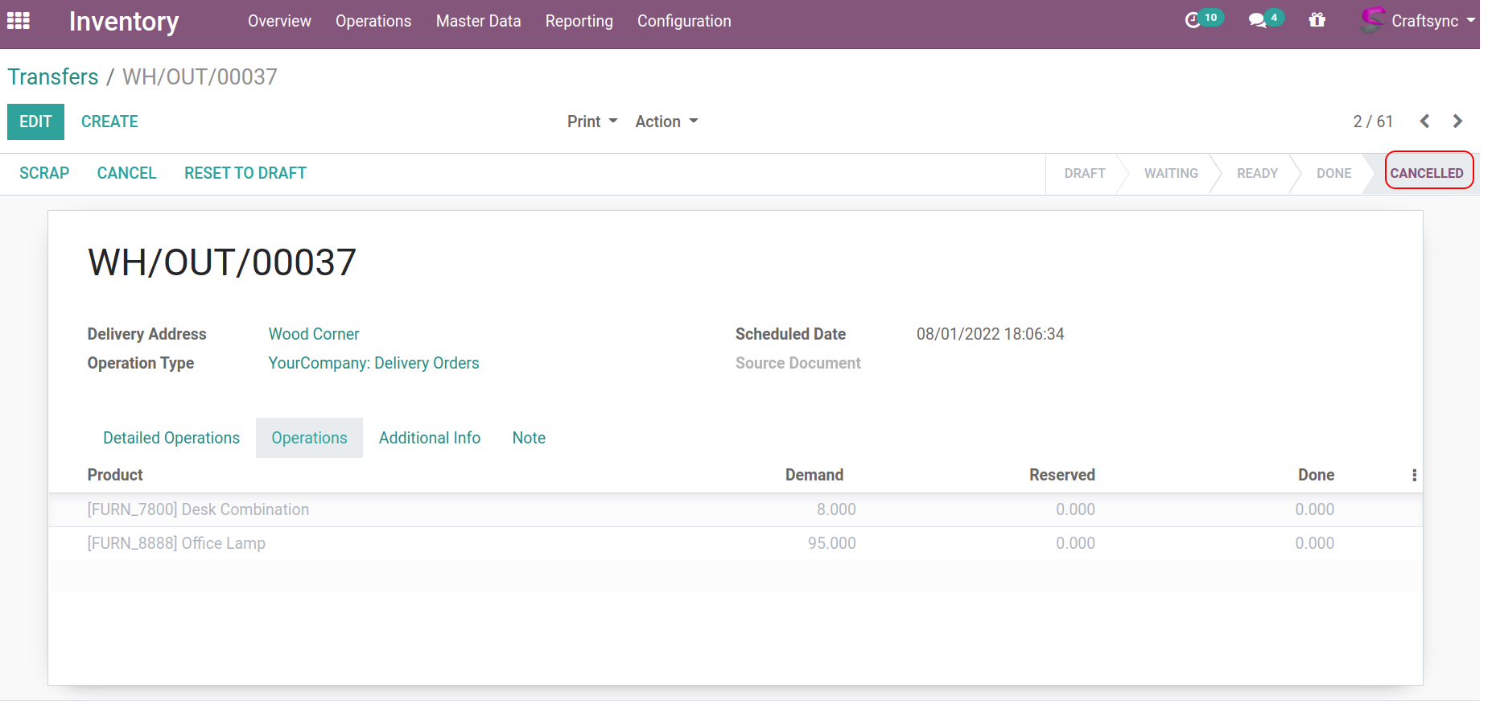Viewport: 1496px width, 709px height.
Task: Go to previous record arrow
Action: pyautogui.click(x=1424, y=122)
